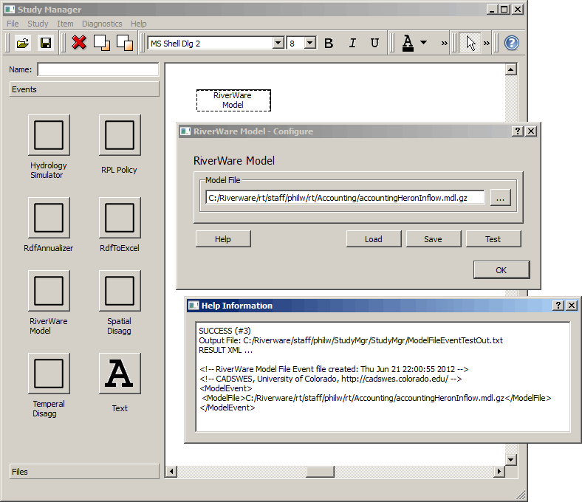The width and height of the screenshot is (582, 502).
Task: Open the Diagnostics menu
Action: pyautogui.click(x=102, y=24)
